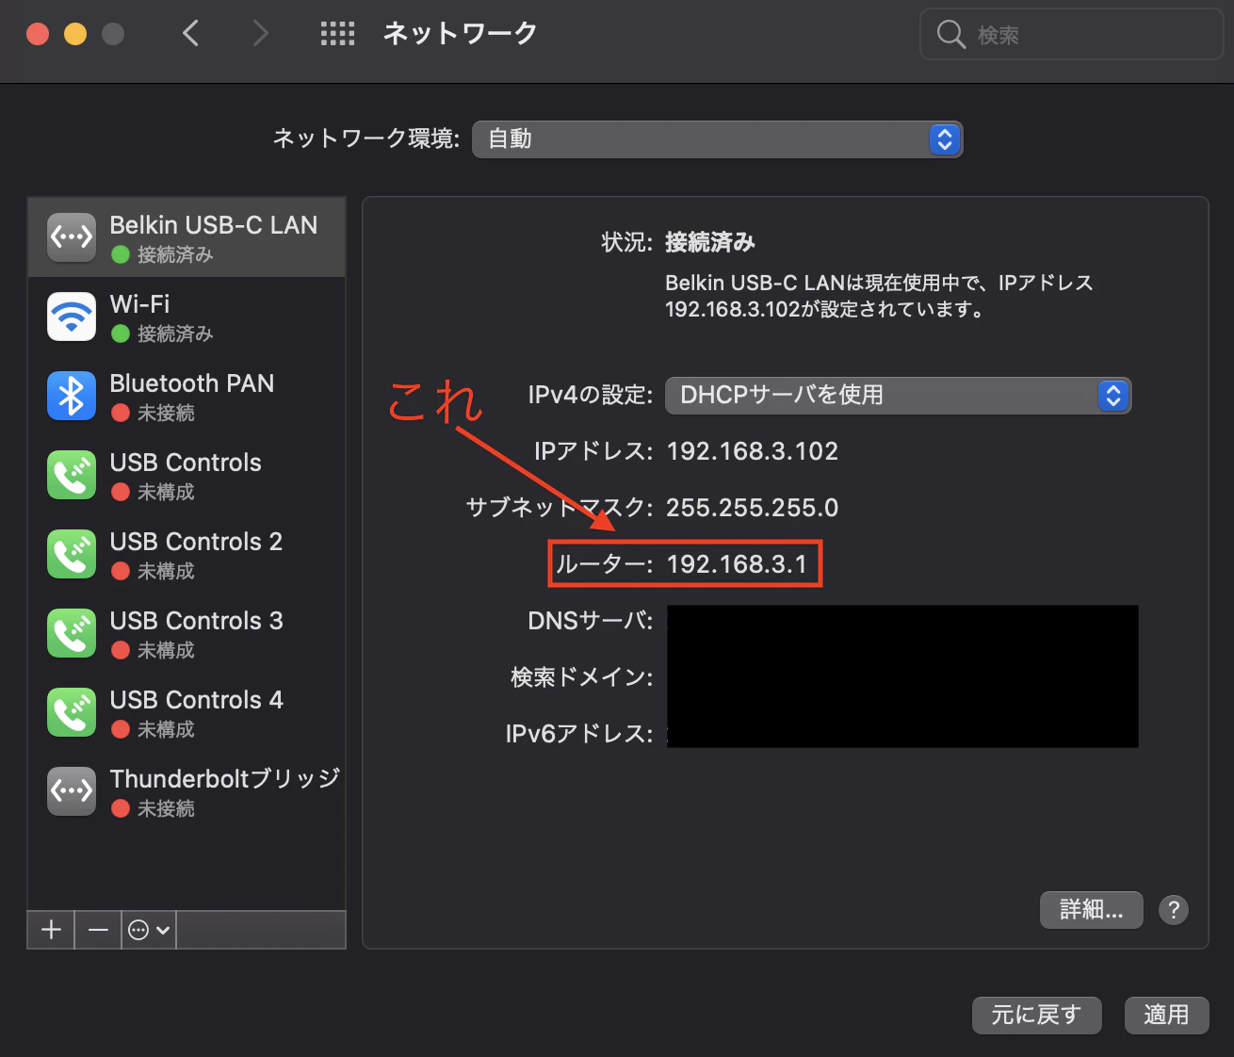Focus the 検索 search field
The width and height of the screenshot is (1234, 1057).
pos(1071,35)
